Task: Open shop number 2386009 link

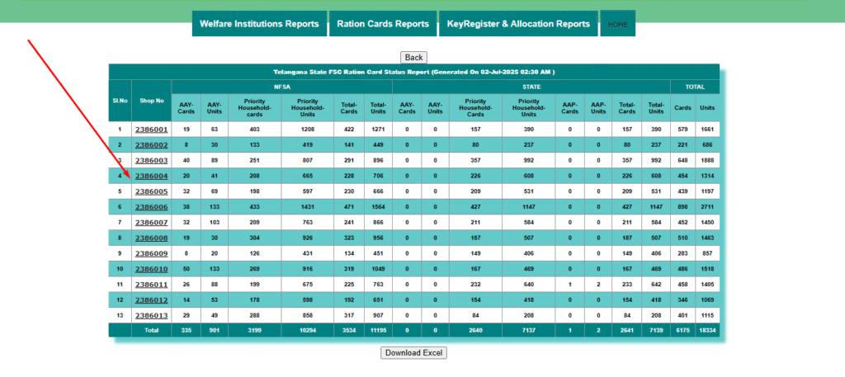Action: (152, 253)
